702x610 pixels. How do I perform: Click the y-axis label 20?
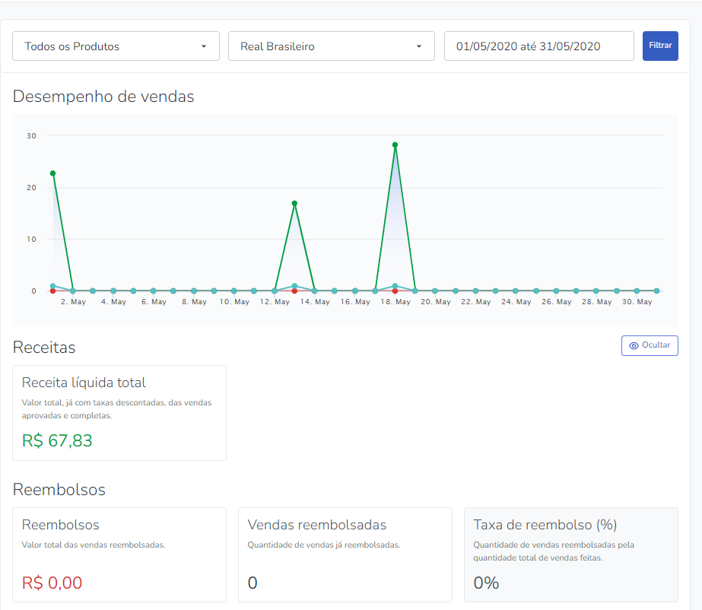tap(31, 188)
